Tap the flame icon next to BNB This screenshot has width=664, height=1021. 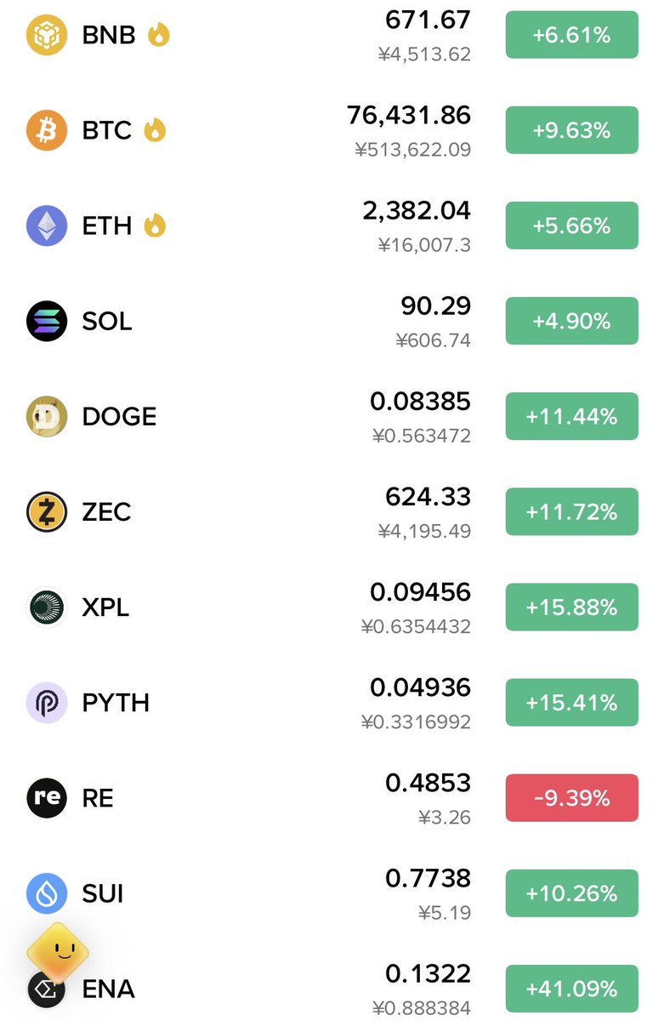point(159,35)
